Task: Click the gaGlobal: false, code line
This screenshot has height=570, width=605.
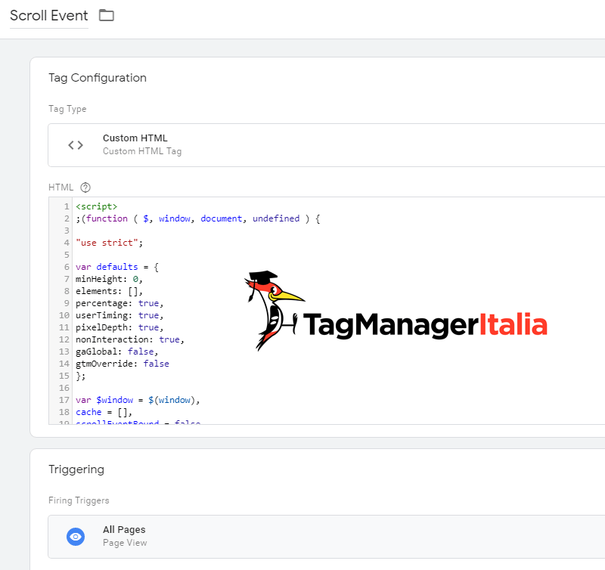Action: click(x=117, y=352)
